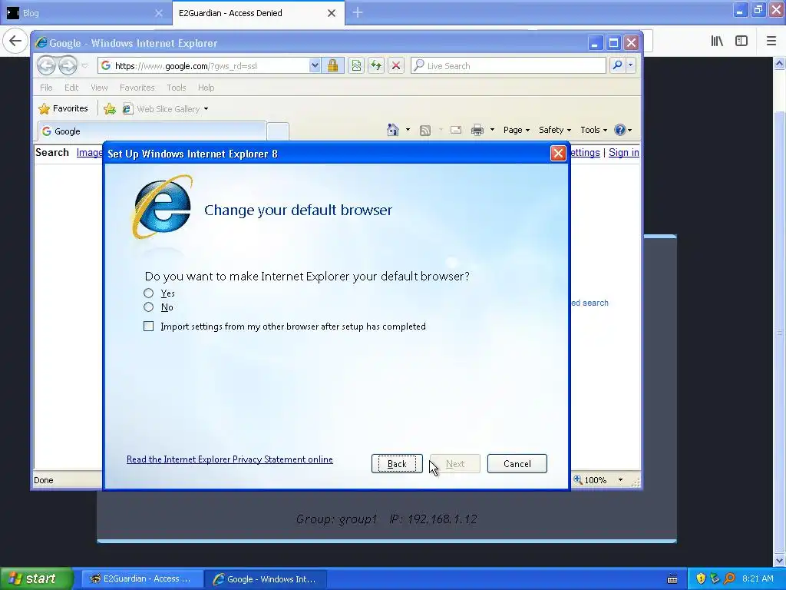The width and height of the screenshot is (786, 590).
Task: Click the Sign in link on Google page
Action: tap(623, 153)
